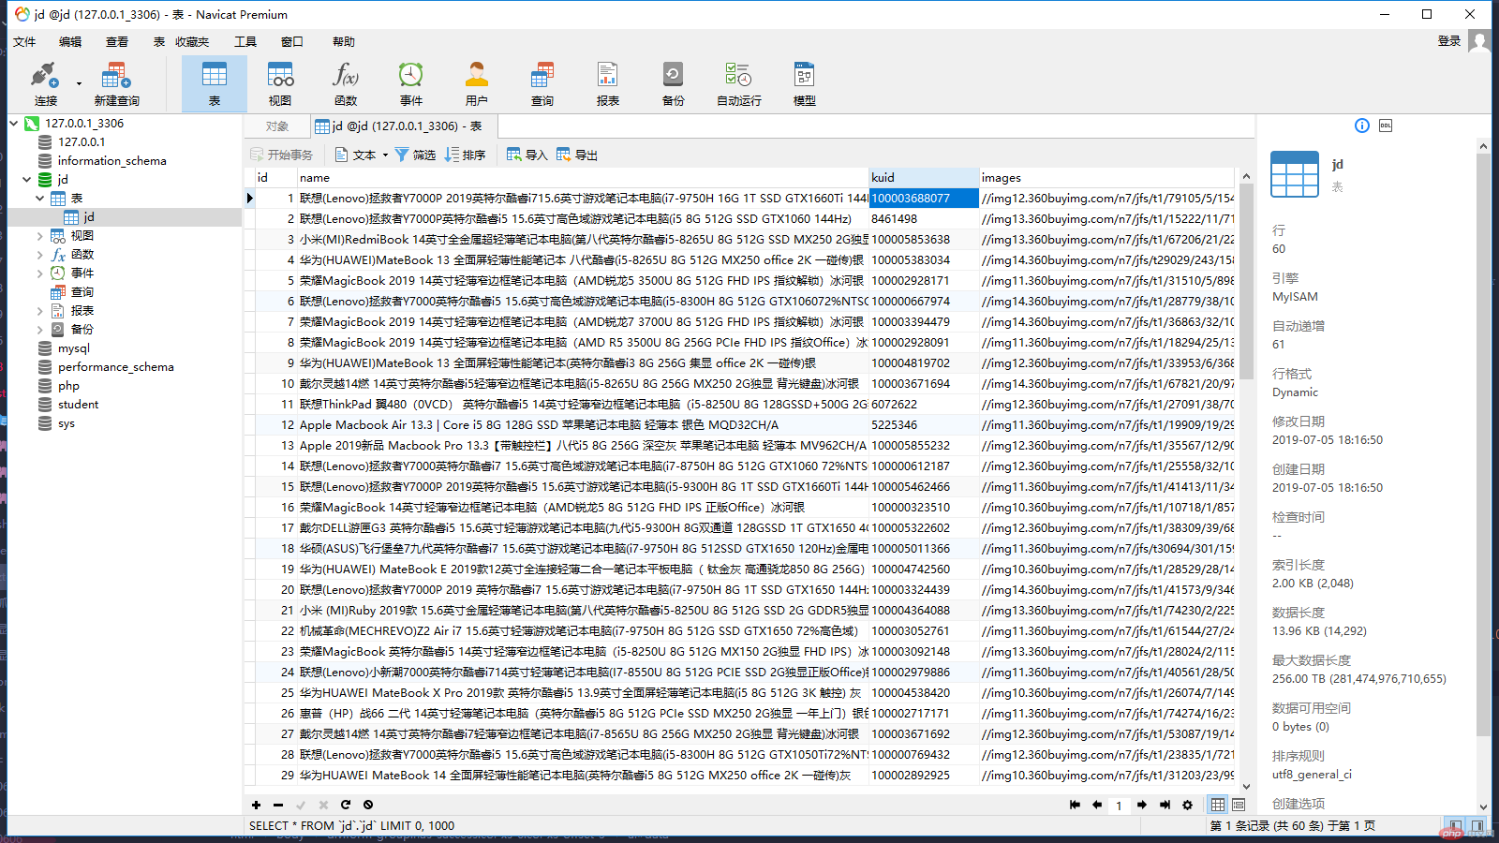
Task: Select kuid cell 8461498
Action: pyautogui.click(x=924, y=218)
